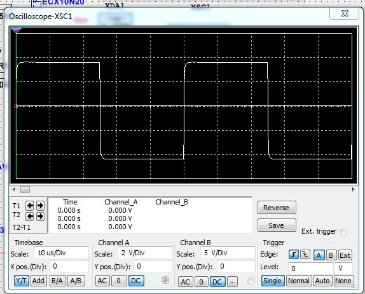Click the Channel B Y pos. field
The width and height of the screenshot is (365, 294).
coord(236,266)
